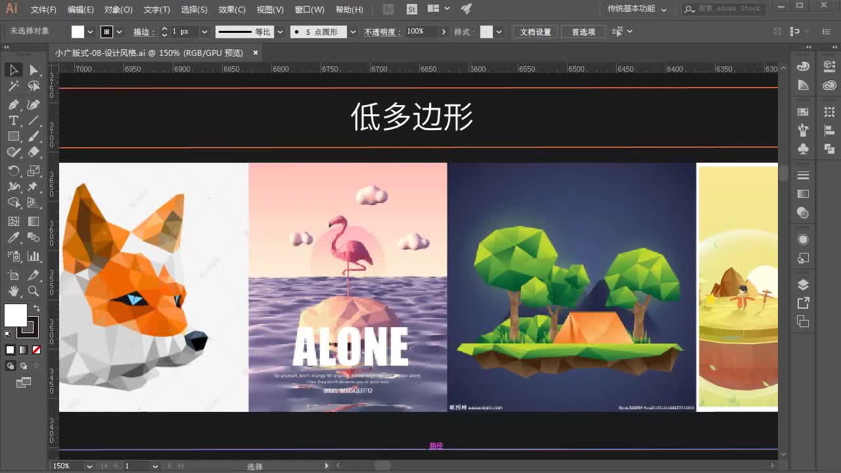Open the Layers panel icon

tap(803, 284)
